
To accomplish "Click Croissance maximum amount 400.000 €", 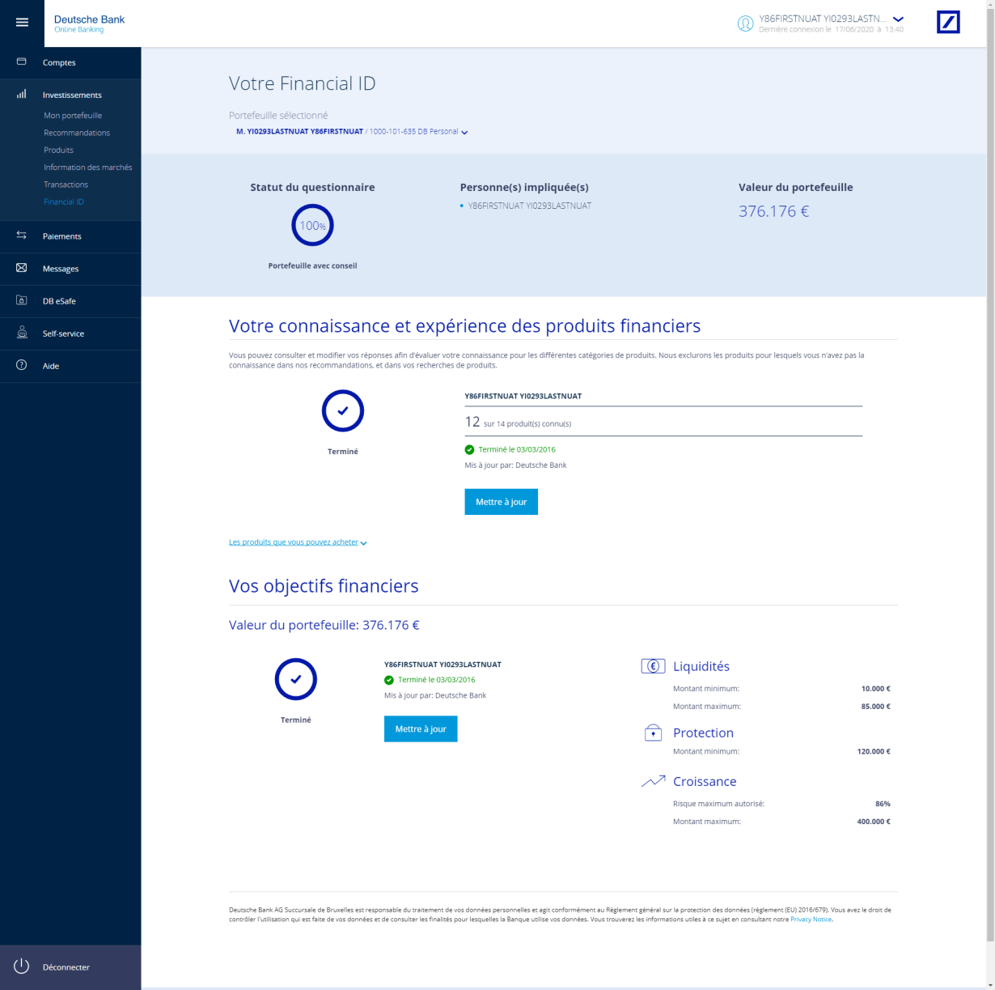I will (874, 822).
